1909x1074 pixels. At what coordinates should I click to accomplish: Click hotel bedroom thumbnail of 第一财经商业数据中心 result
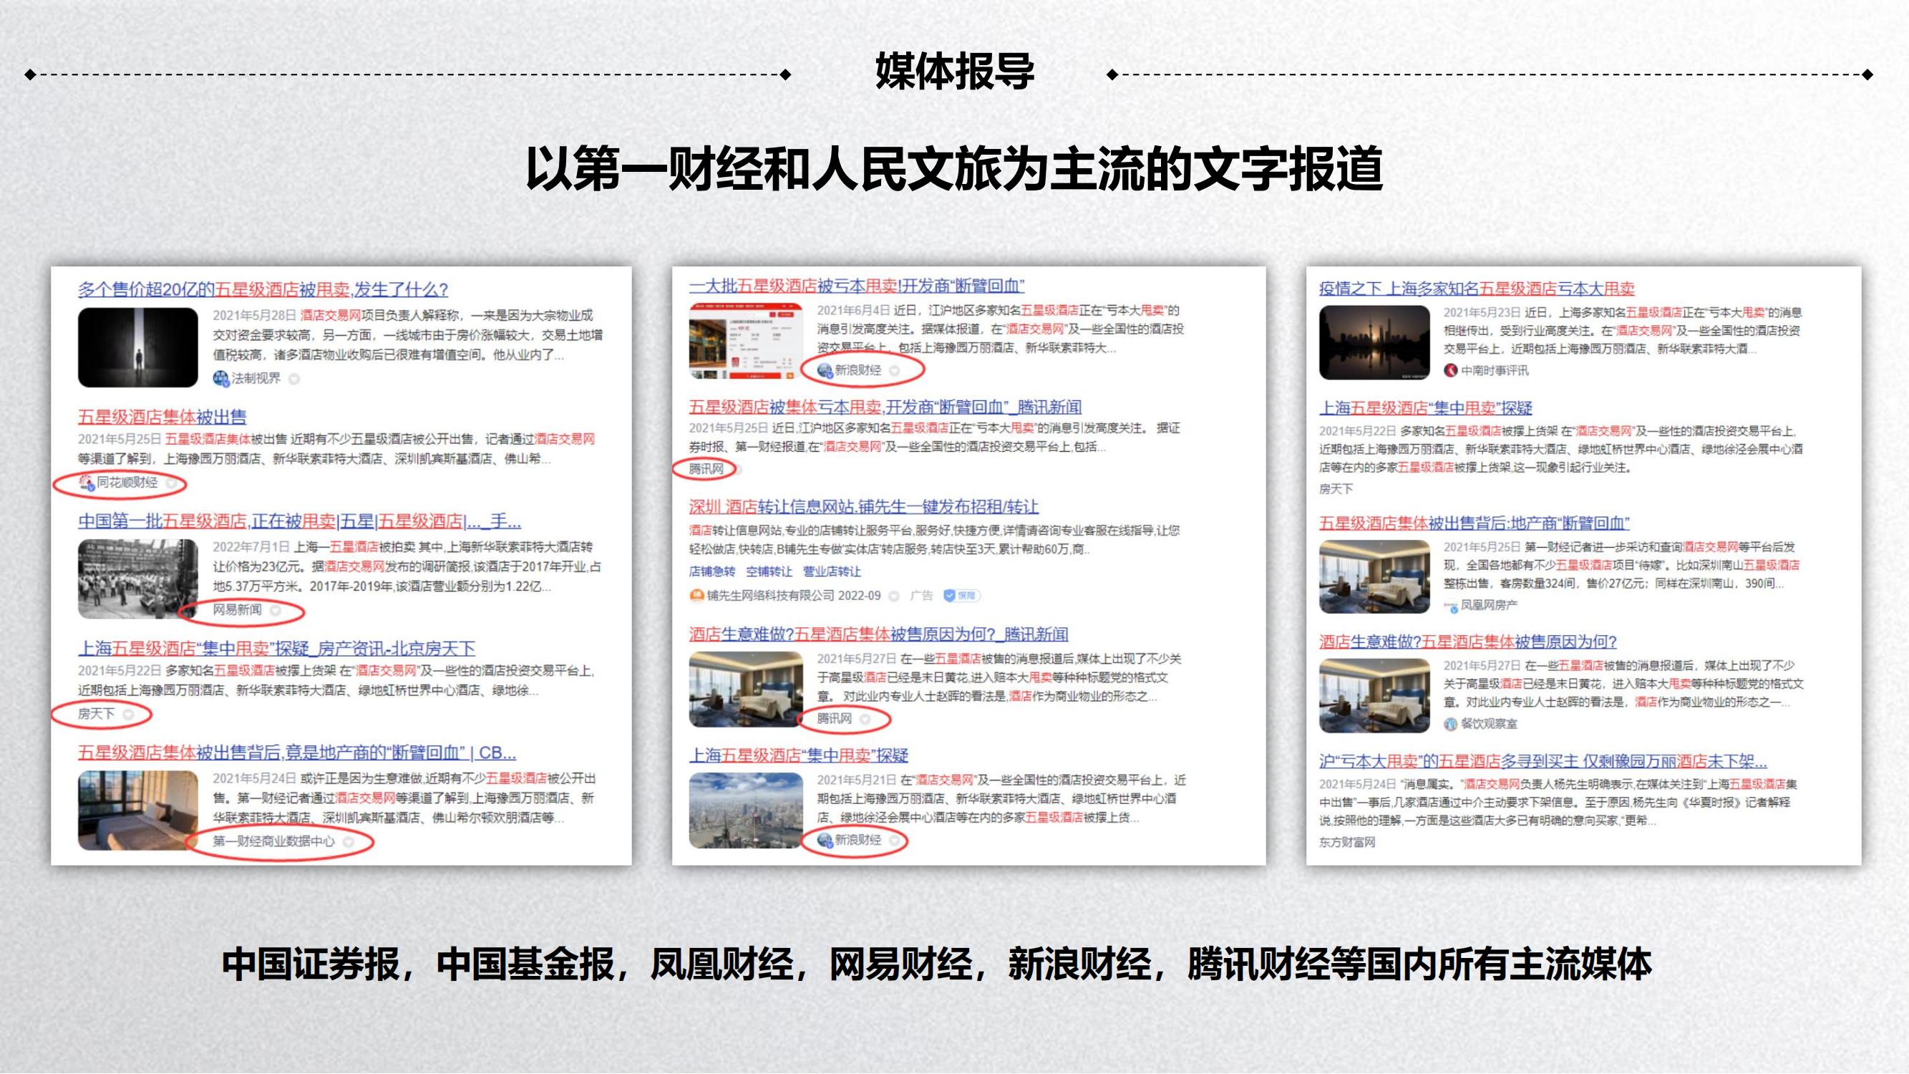click(x=138, y=810)
